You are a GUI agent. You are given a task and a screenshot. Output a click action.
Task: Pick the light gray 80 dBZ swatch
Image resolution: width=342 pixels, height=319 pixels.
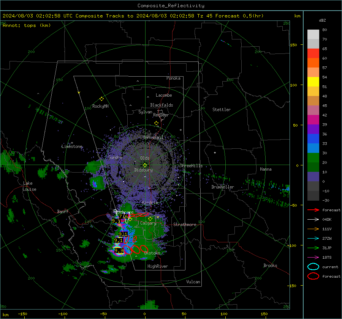click(313, 34)
